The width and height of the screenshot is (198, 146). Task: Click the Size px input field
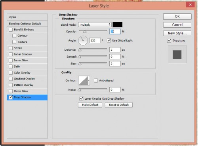pos(115,64)
